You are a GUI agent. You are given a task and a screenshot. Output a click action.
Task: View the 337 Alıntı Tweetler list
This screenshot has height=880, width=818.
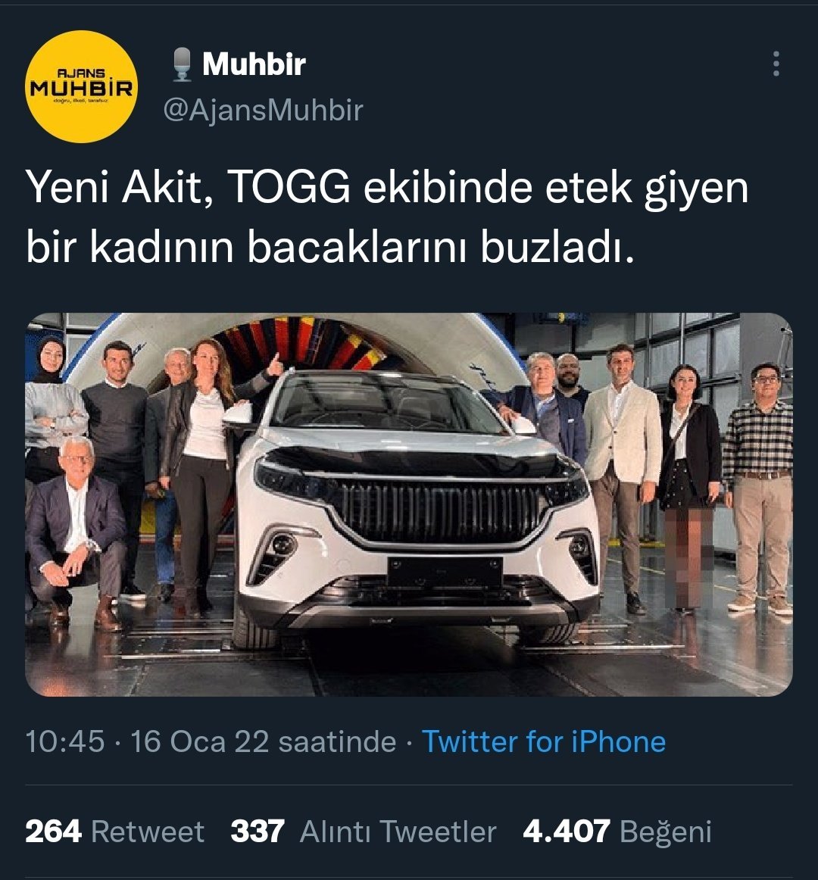[364, 832]
